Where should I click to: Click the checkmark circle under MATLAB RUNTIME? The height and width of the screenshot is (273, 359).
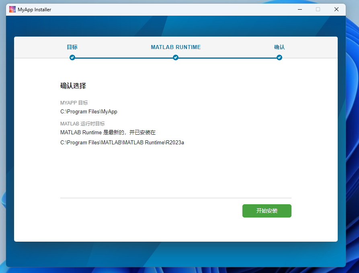coord(176,57)
